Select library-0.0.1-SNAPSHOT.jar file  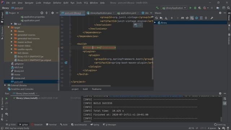click(30, 56)
